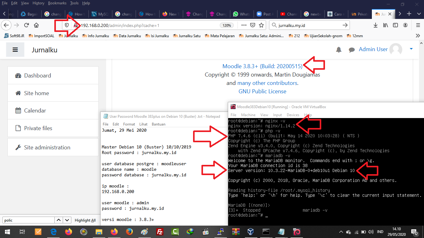The image size is (424, 238).
Task: Open the tracking protection shield icon
Action: tap(66, 25)
